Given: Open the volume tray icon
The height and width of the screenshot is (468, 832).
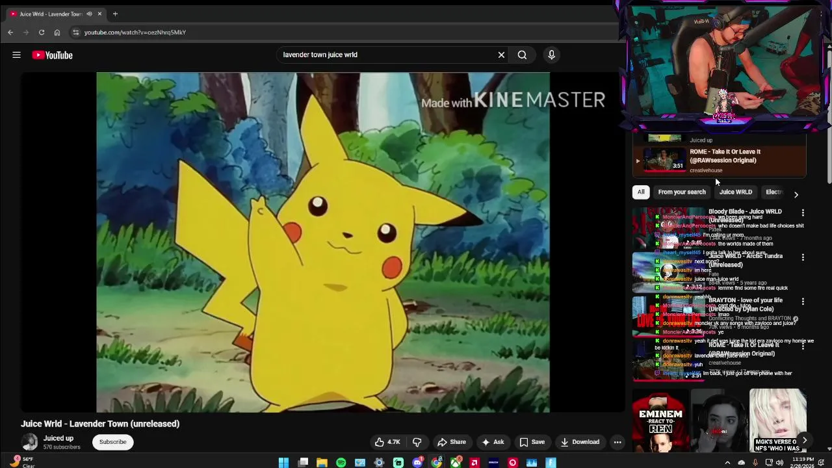Looking at the screenshot, I should point(779,463).
